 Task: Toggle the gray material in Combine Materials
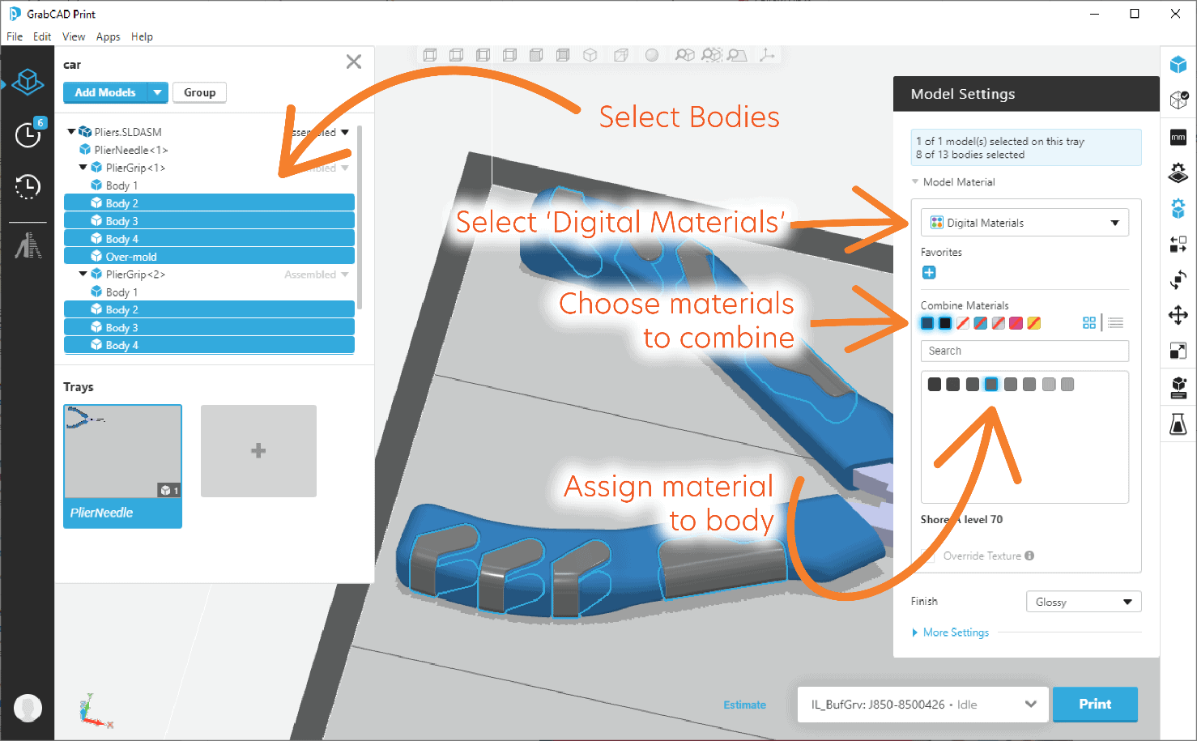999,323
